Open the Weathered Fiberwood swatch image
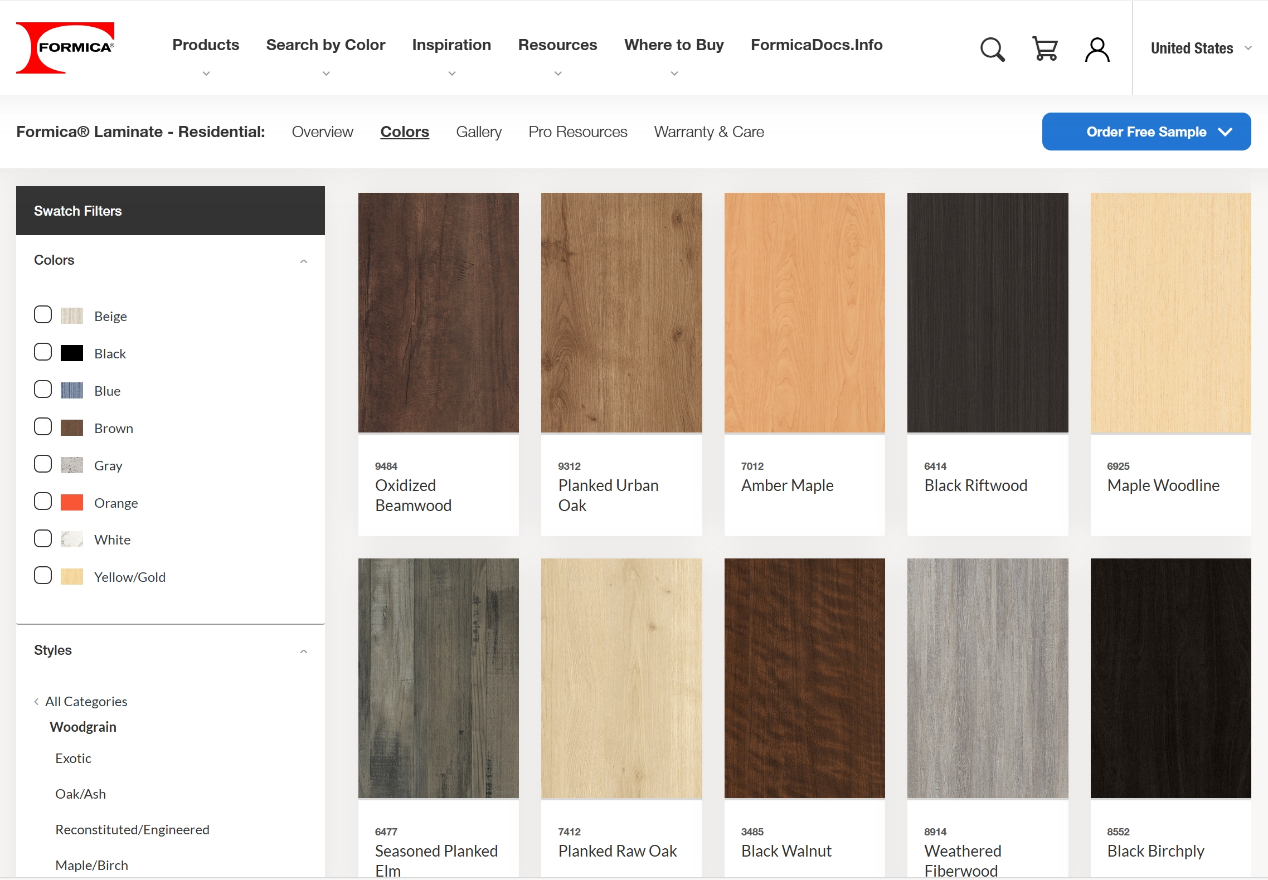The width and height of the screenshot is (1268, 880). (988, 678)
